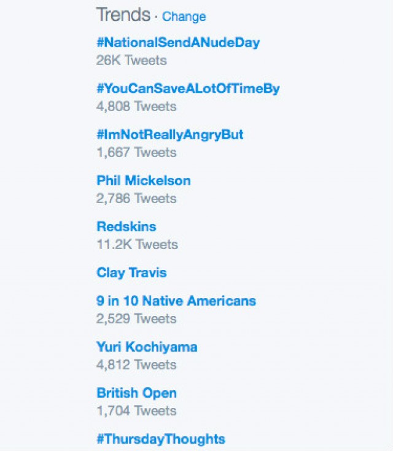The width and height of the screenshot is (393, 451).
Task: View the Yuri Kochiyama trending topic
Action: pos(147,347)
